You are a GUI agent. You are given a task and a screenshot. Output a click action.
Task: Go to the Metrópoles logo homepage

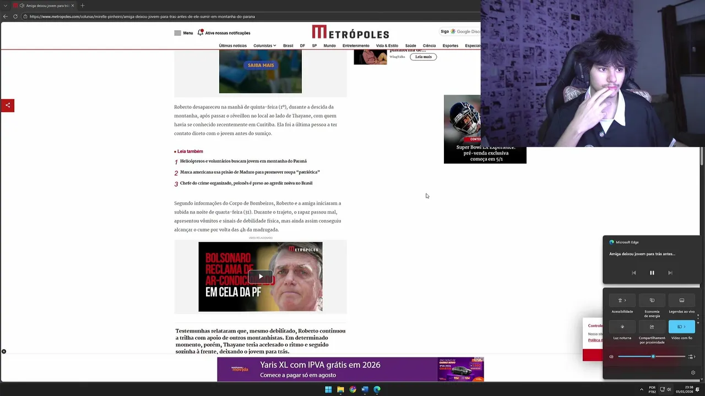[x=350, y=32]
